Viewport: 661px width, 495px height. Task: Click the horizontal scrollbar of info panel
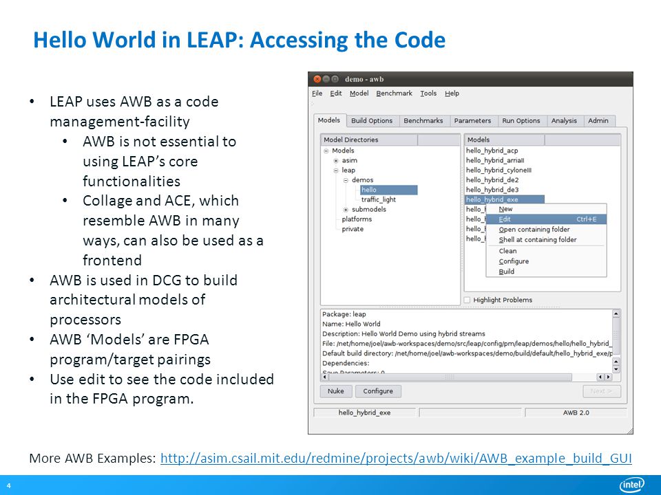pos(449,377)
